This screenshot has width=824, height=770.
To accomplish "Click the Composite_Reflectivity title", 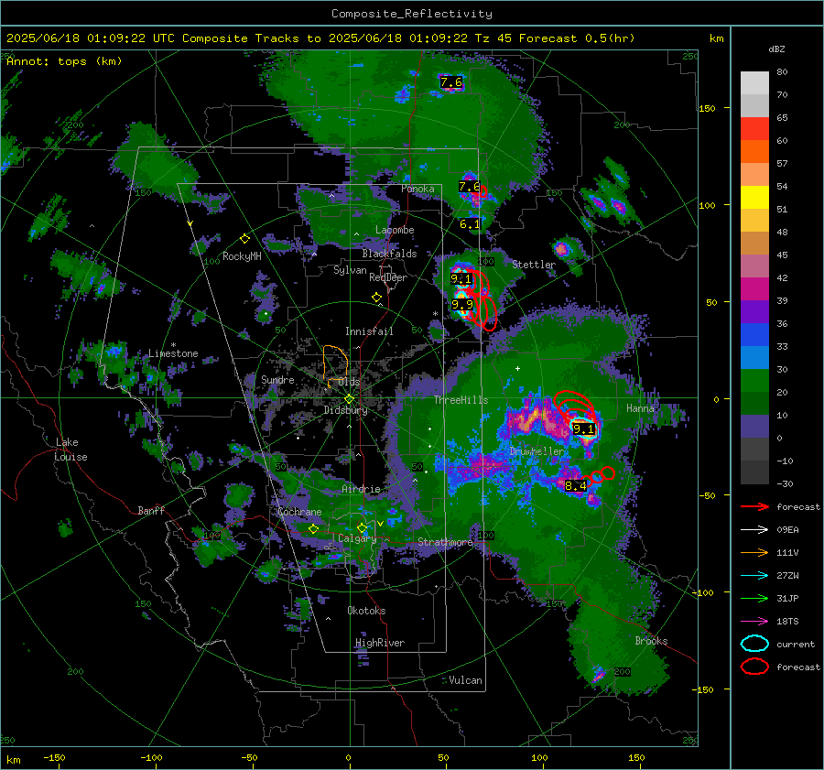I will click(x=411, y=14).
